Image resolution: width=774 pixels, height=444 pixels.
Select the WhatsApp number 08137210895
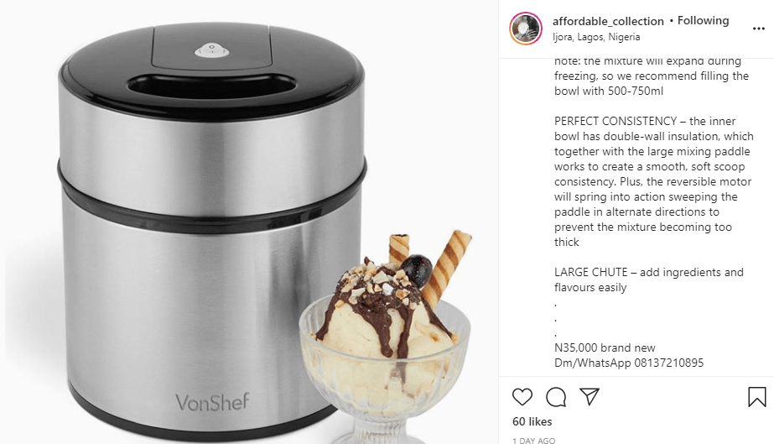668,363
